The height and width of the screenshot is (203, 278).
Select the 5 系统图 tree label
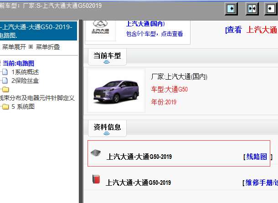[23, 107]
